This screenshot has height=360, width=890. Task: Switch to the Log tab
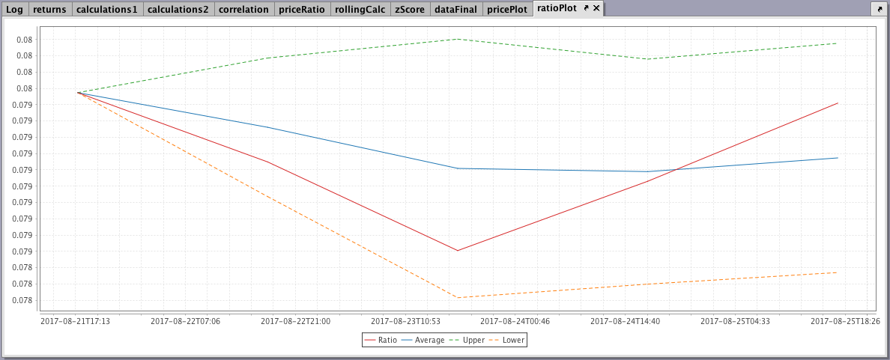14,9
